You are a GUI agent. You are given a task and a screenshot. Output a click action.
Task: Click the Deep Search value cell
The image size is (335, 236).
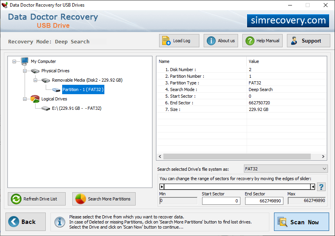[x=261, y=90]
